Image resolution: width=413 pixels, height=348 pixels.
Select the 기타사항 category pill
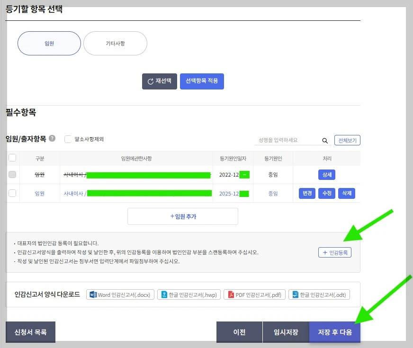[x=115, y=44]
